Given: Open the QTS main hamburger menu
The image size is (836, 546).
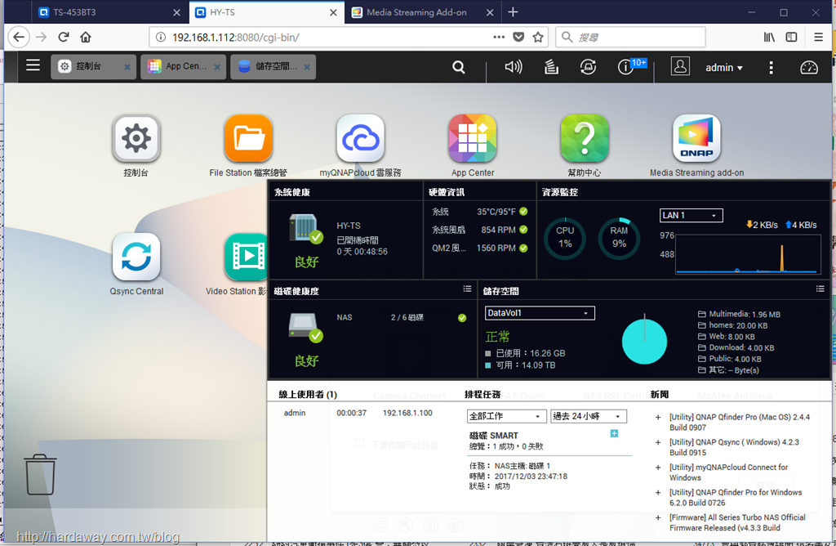Looking at the screenshot, I should click(33, 65).
